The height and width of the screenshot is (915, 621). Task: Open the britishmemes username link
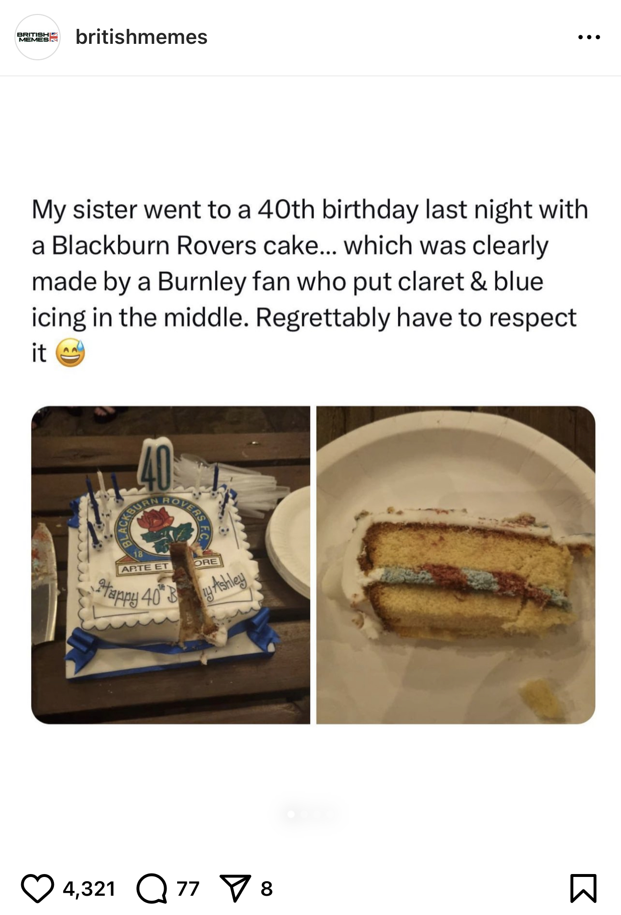click(x=142, y=37)
